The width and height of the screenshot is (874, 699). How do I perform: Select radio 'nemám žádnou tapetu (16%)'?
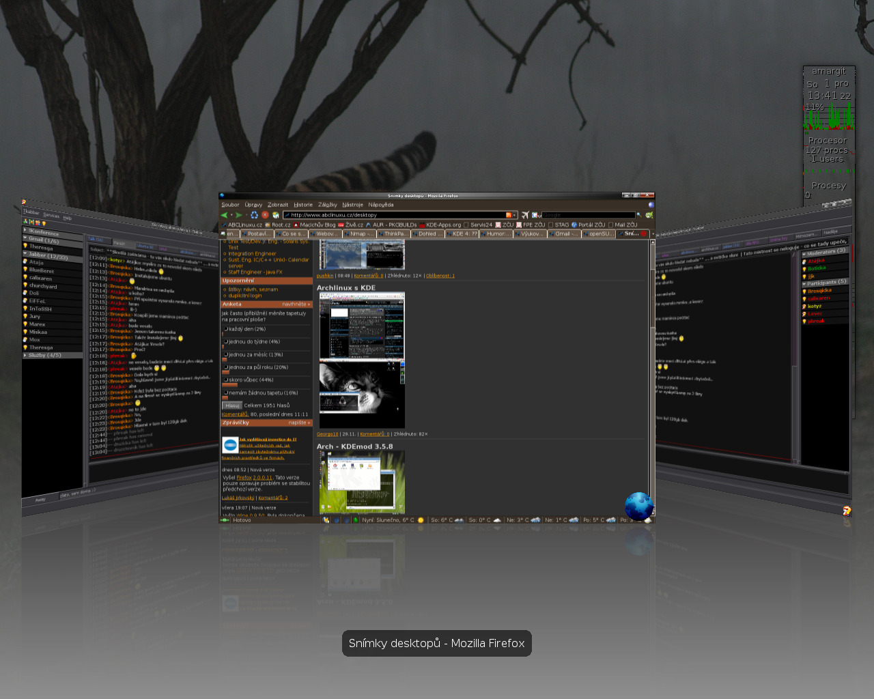click(x=226, y=393)
